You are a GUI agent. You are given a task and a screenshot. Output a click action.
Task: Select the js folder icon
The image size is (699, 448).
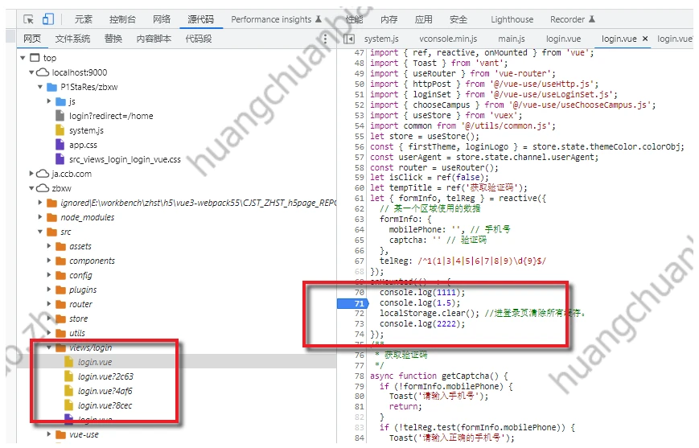pyautogui.click(x=60, y=101)
